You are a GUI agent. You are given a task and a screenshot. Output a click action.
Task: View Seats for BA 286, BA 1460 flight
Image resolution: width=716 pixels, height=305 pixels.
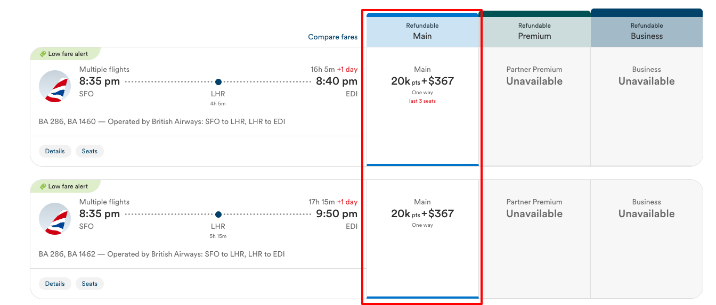(89, 151)
